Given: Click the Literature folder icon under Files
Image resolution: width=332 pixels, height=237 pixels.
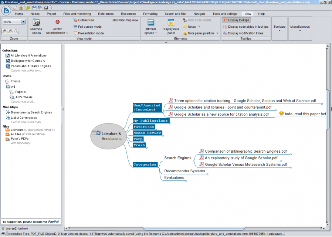Looking at the screenshot, I should 7,130.
